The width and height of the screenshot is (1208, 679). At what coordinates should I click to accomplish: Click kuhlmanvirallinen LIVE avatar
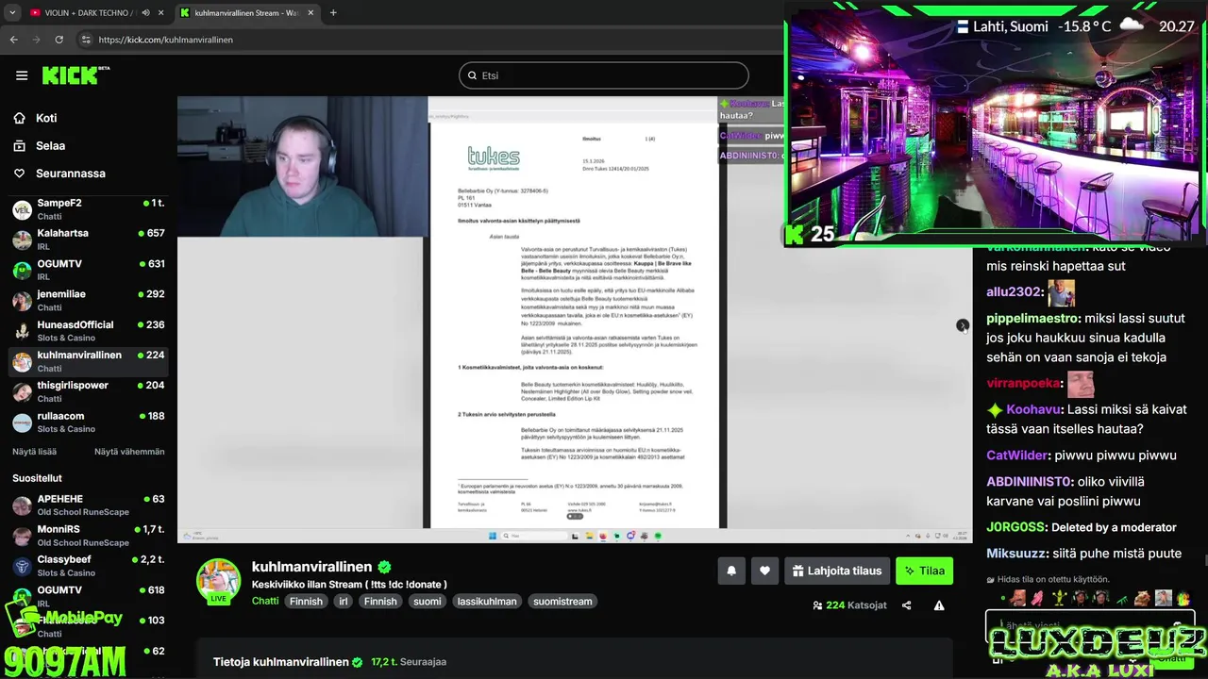(218, 580)
